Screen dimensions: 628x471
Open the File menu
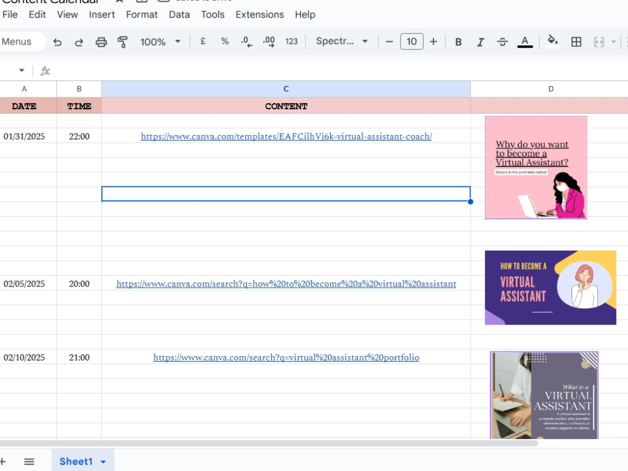coord(10,15)
